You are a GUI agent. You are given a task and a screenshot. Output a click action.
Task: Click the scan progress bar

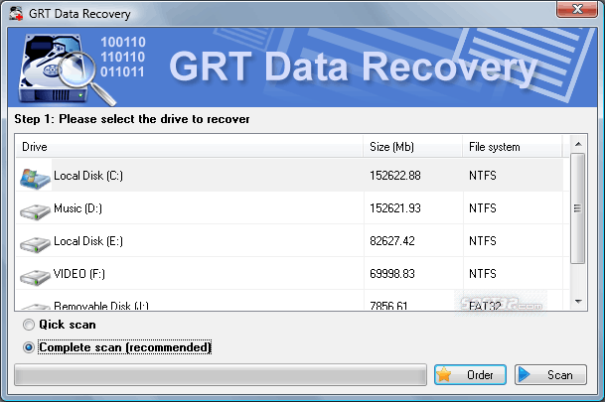[x=221, y=374]
